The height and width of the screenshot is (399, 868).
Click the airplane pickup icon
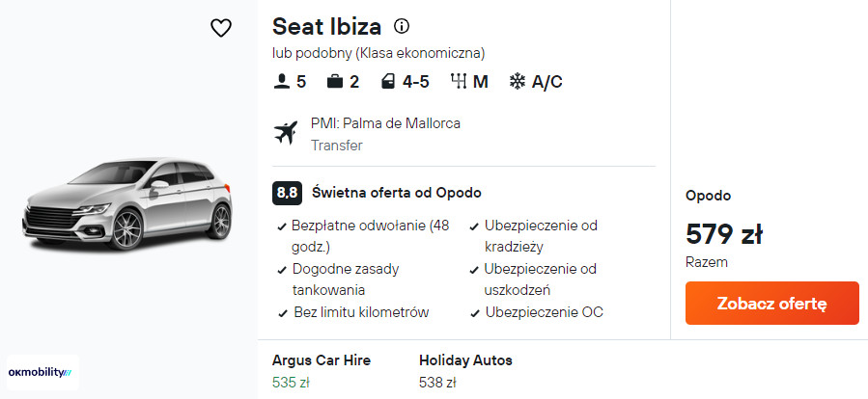point(287,133)
